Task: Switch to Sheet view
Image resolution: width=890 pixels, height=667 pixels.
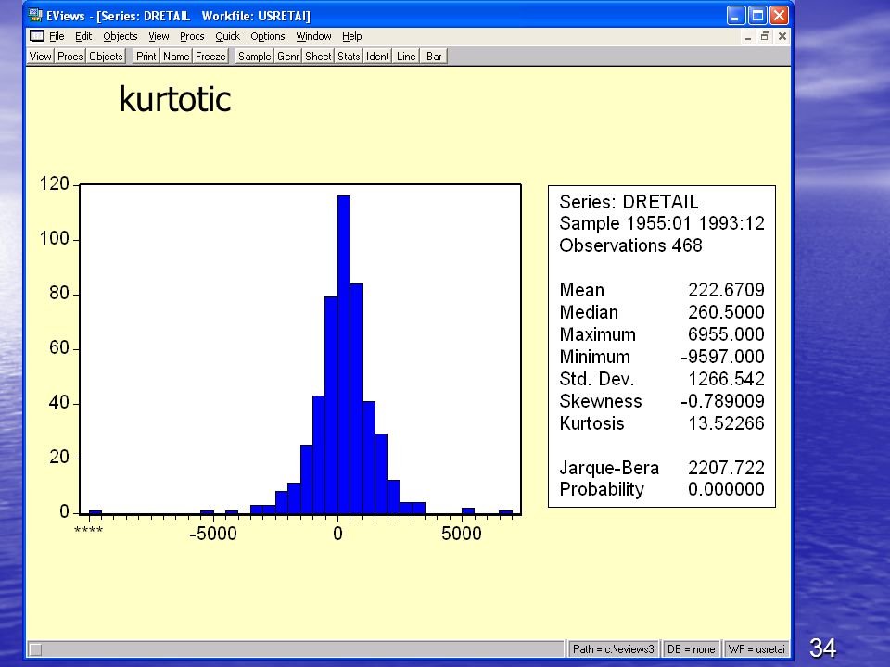Action: pyautogui.click(x=318, y=57)
